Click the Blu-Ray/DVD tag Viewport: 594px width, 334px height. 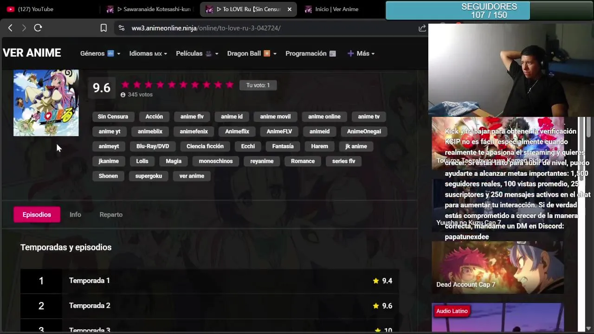click(x=153, y=146)
